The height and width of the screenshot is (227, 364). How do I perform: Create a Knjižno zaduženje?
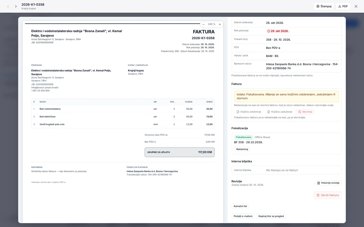pos(280,112)
